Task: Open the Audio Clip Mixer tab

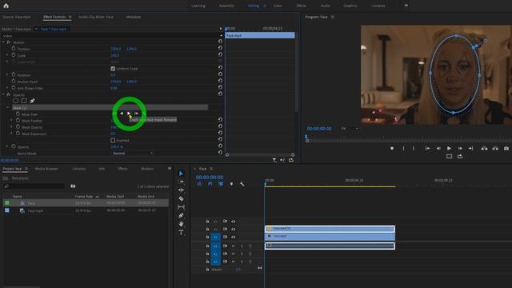Action: click(x=96, y=17)
